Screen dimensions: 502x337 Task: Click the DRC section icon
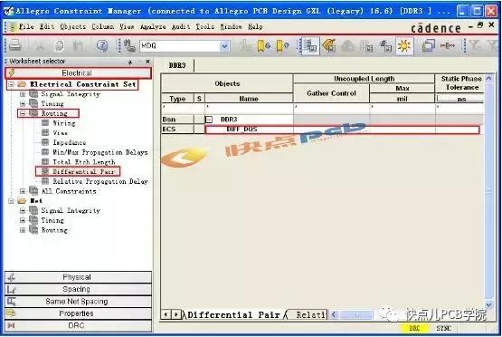pos(12,325)
